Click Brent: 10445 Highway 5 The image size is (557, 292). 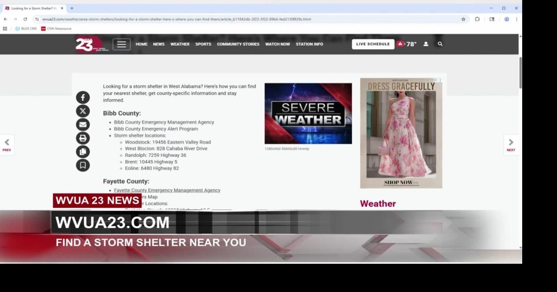pyautogui.click(x=151, y=162)
